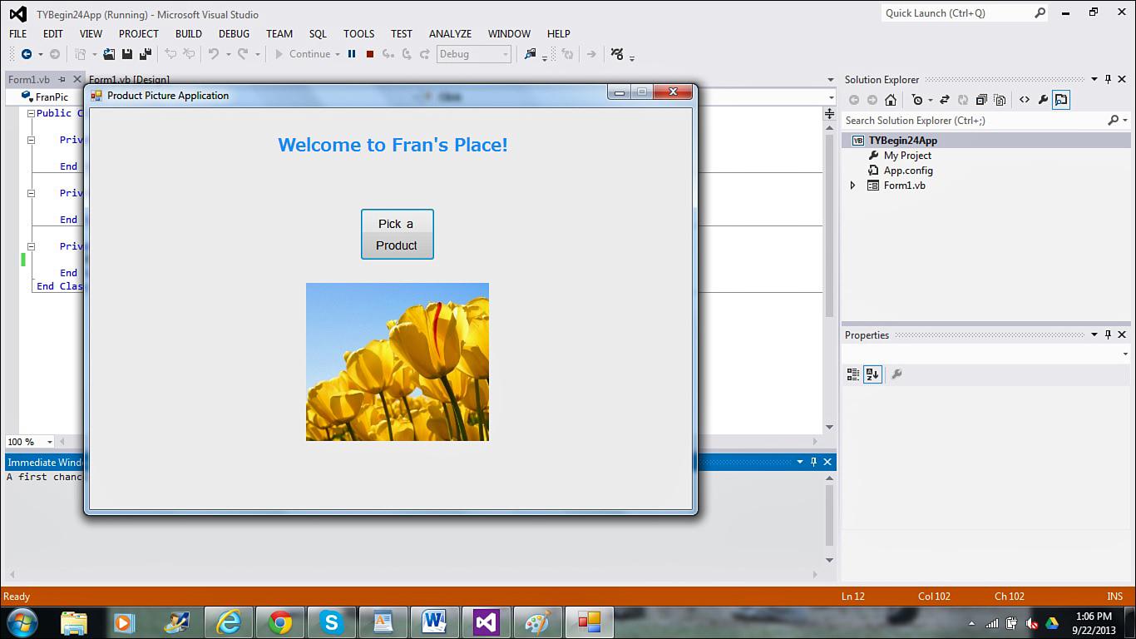Image resolution: width=1136 pixels, height=639 pixels.
Task: Stop debugging with the red square
Action: pyautogui.click(x=370, y=54)
